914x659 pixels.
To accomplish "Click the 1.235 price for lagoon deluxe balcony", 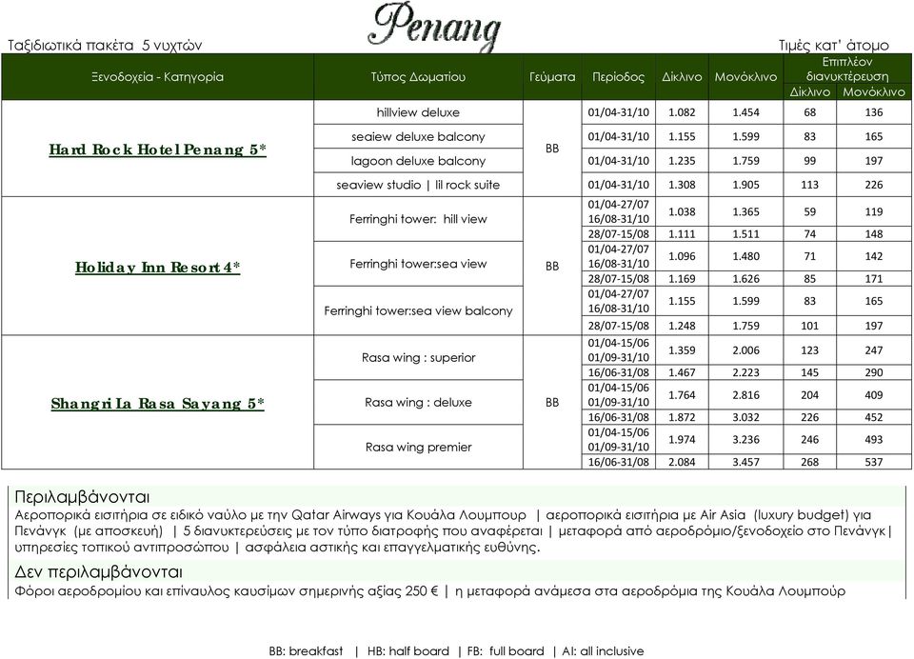I will coord(682,161).
